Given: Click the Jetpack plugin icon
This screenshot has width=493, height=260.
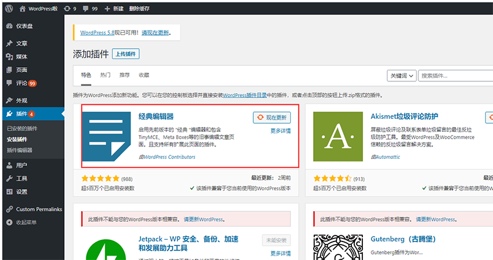Looking at the screenshot, I should click(106, 248).
